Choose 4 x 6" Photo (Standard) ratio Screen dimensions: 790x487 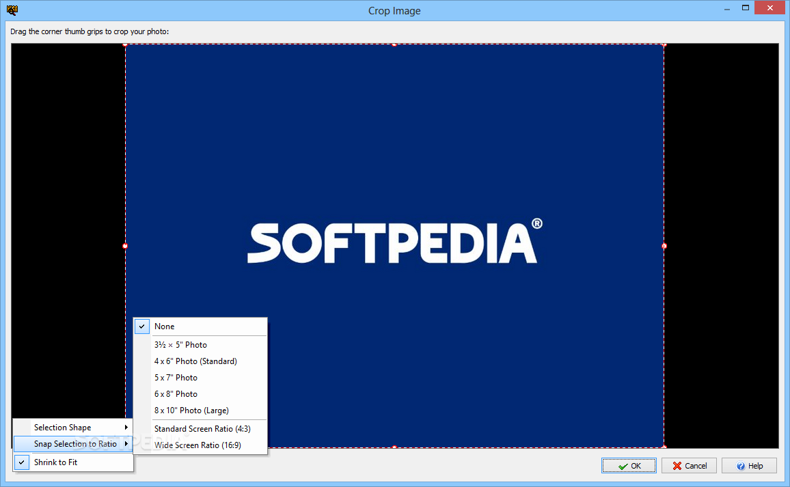click(200, 361)
